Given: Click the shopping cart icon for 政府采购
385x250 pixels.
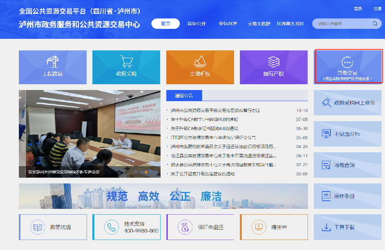Looking at the screenshot, I should (126, 62).
